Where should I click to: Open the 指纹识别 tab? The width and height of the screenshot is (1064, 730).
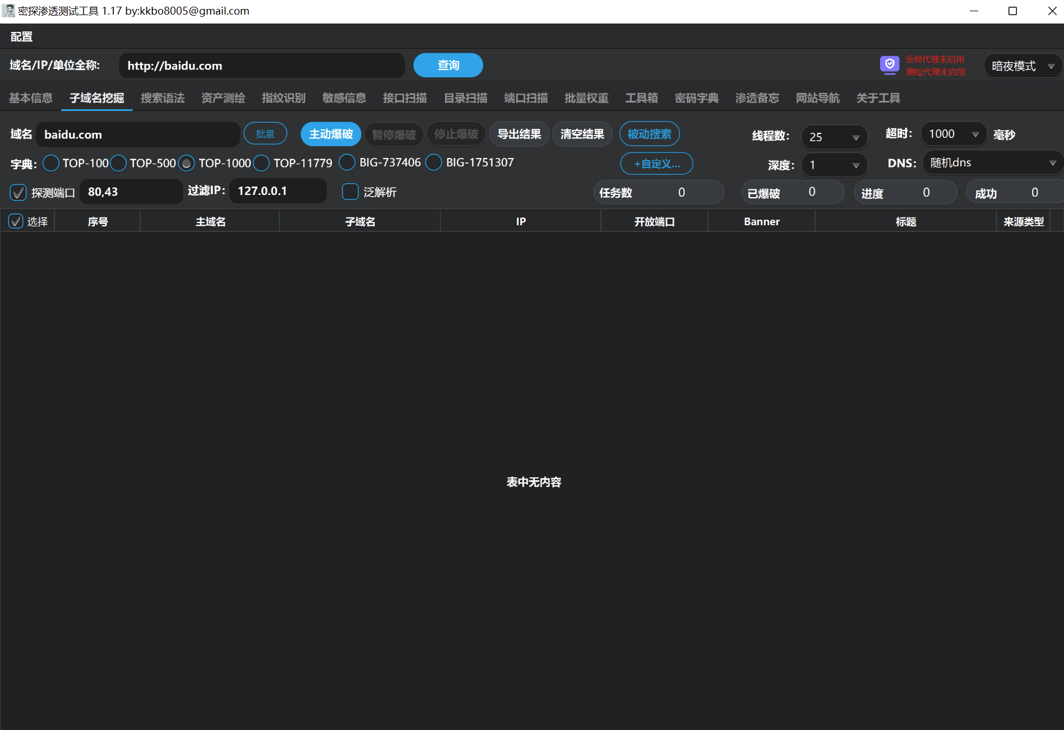pos(284,98)
